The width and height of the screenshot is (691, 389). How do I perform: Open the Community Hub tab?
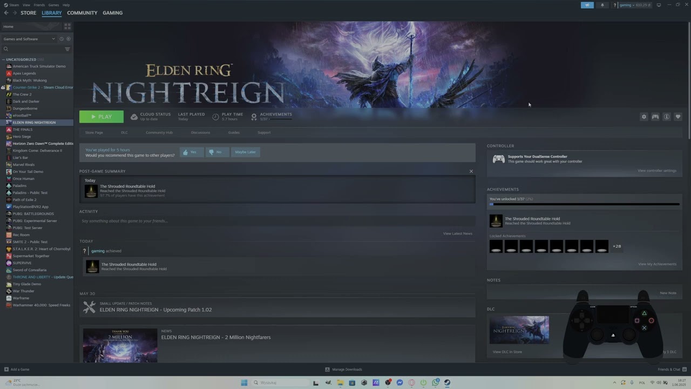point(159,132)
